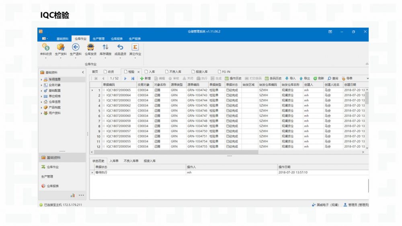This screenshot has width=402, height=226.
Task: Open the FG IN document tab
Action: tap(224, 72)
